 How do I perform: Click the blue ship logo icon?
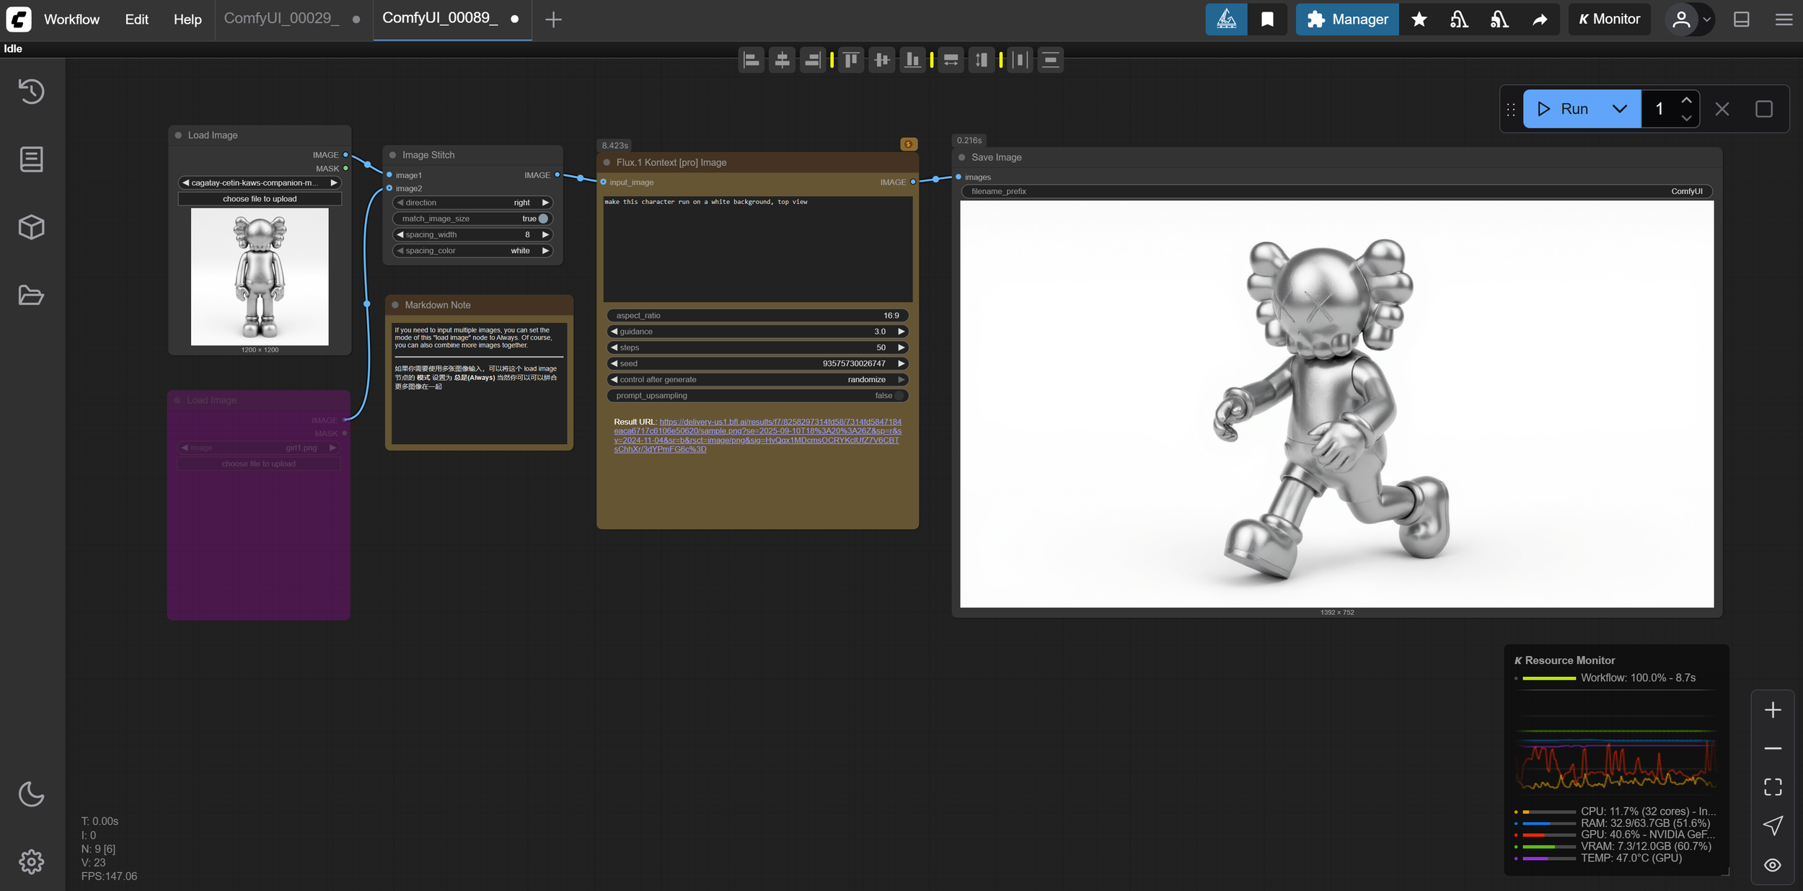(x=1226, y=19)
